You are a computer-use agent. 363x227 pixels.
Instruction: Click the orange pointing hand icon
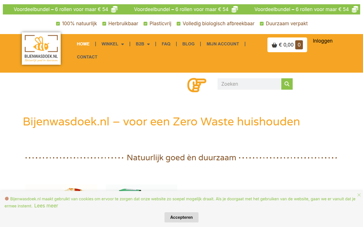click(197, 85)
